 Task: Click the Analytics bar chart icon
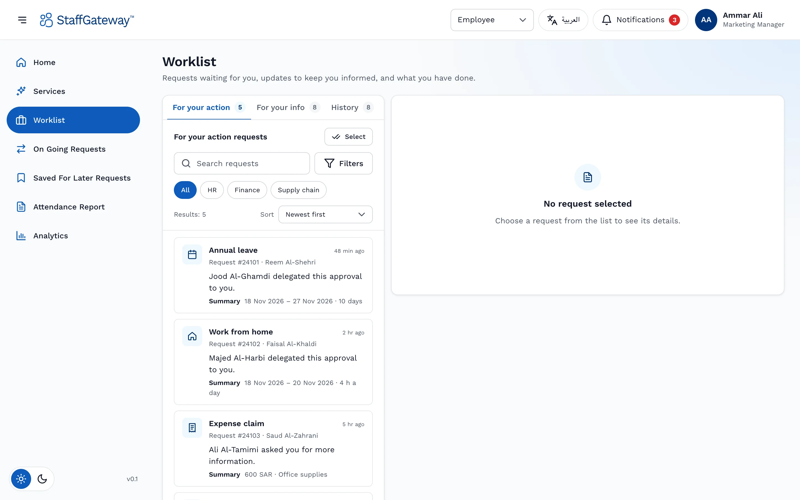click(x=21, y=236)
